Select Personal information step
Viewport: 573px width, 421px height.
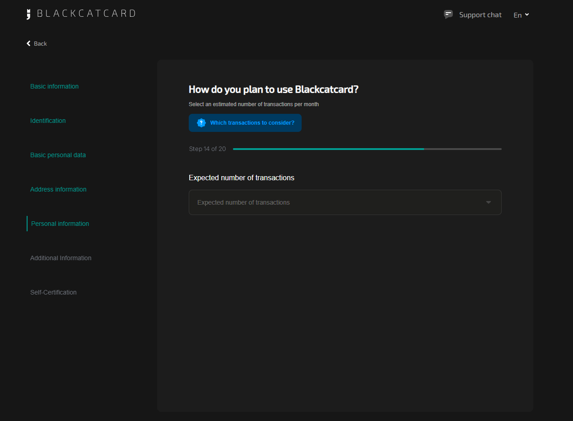coord(60,224)
